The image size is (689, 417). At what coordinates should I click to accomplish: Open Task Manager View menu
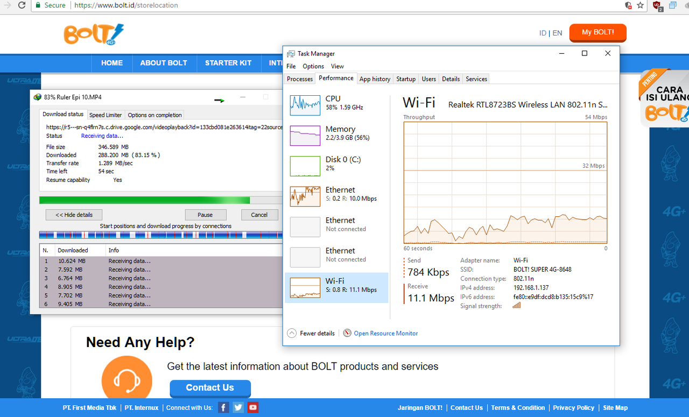(338, 66)
